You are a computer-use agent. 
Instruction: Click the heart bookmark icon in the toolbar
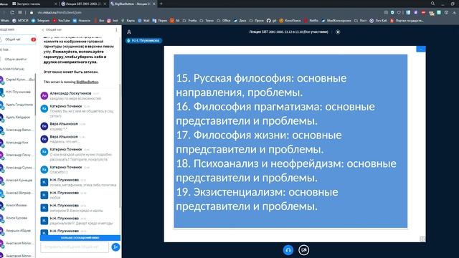click(399, 13)
